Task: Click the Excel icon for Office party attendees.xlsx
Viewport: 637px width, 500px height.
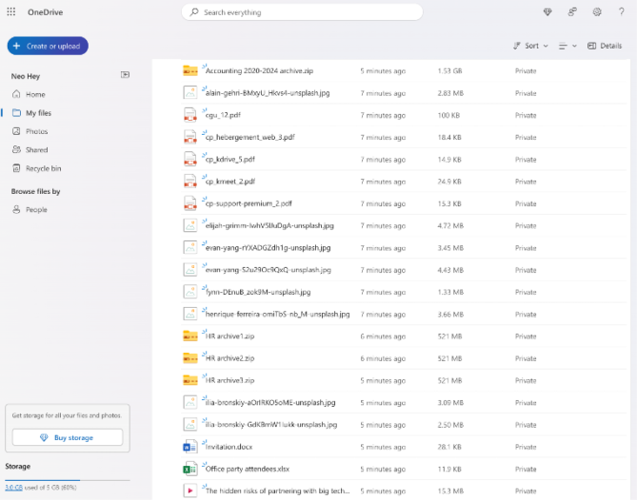Action: point(190,469)
